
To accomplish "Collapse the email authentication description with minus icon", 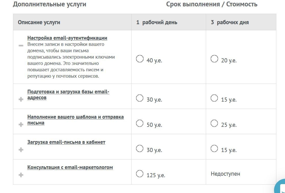I will pyautogui.click(x=21, y=46).
